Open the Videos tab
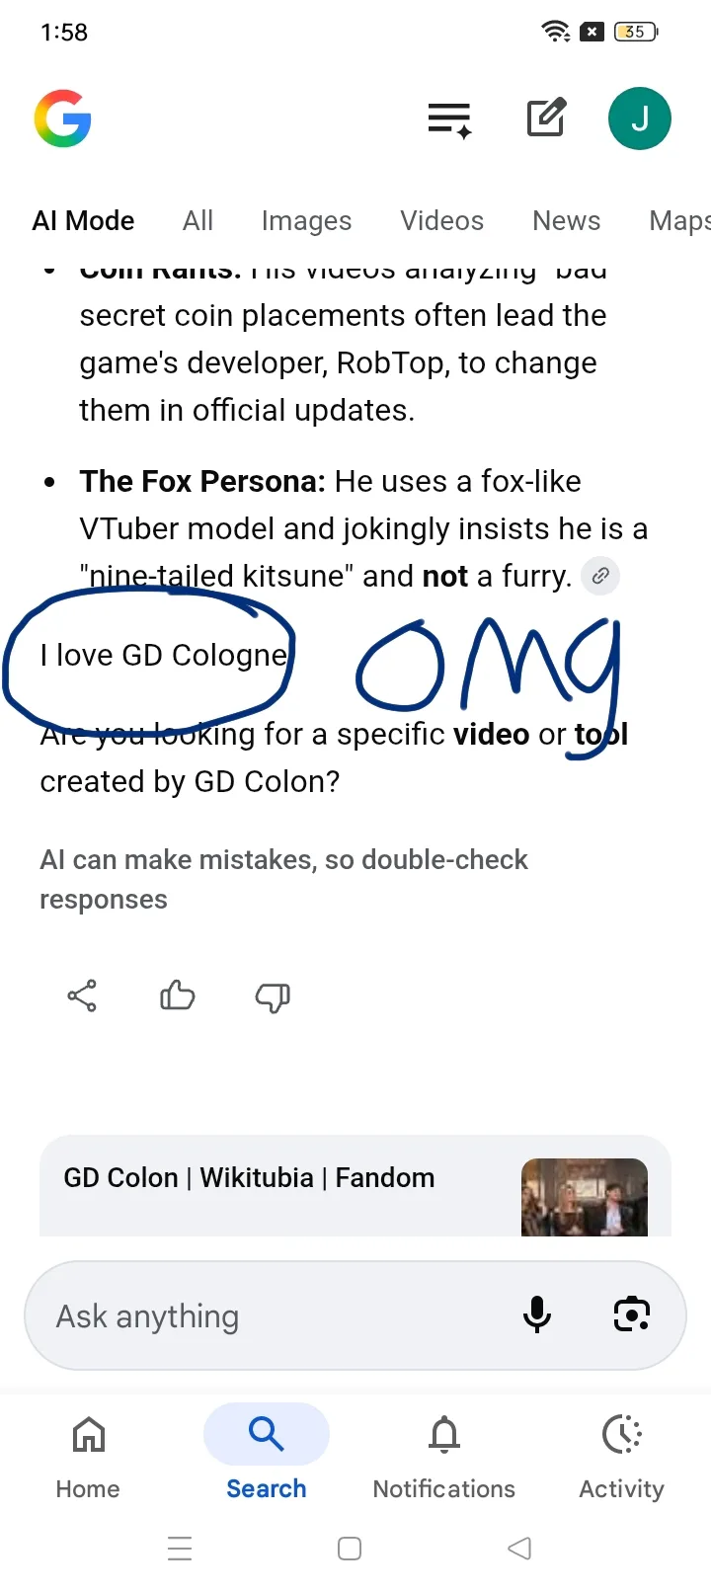The image size is (711, 1592). [x=441, y=220]
